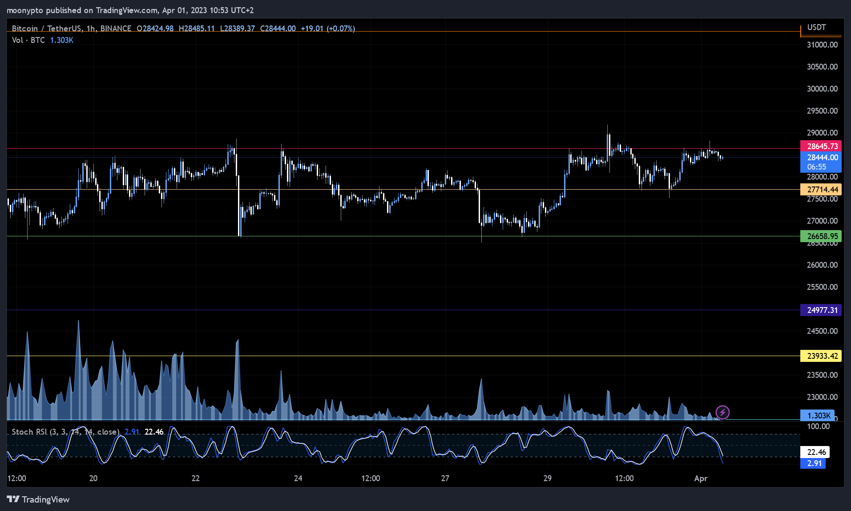Screen dimensions: 851x511
Task: Click the 30000.00 price axis tick
Action: tap(822, 89)
